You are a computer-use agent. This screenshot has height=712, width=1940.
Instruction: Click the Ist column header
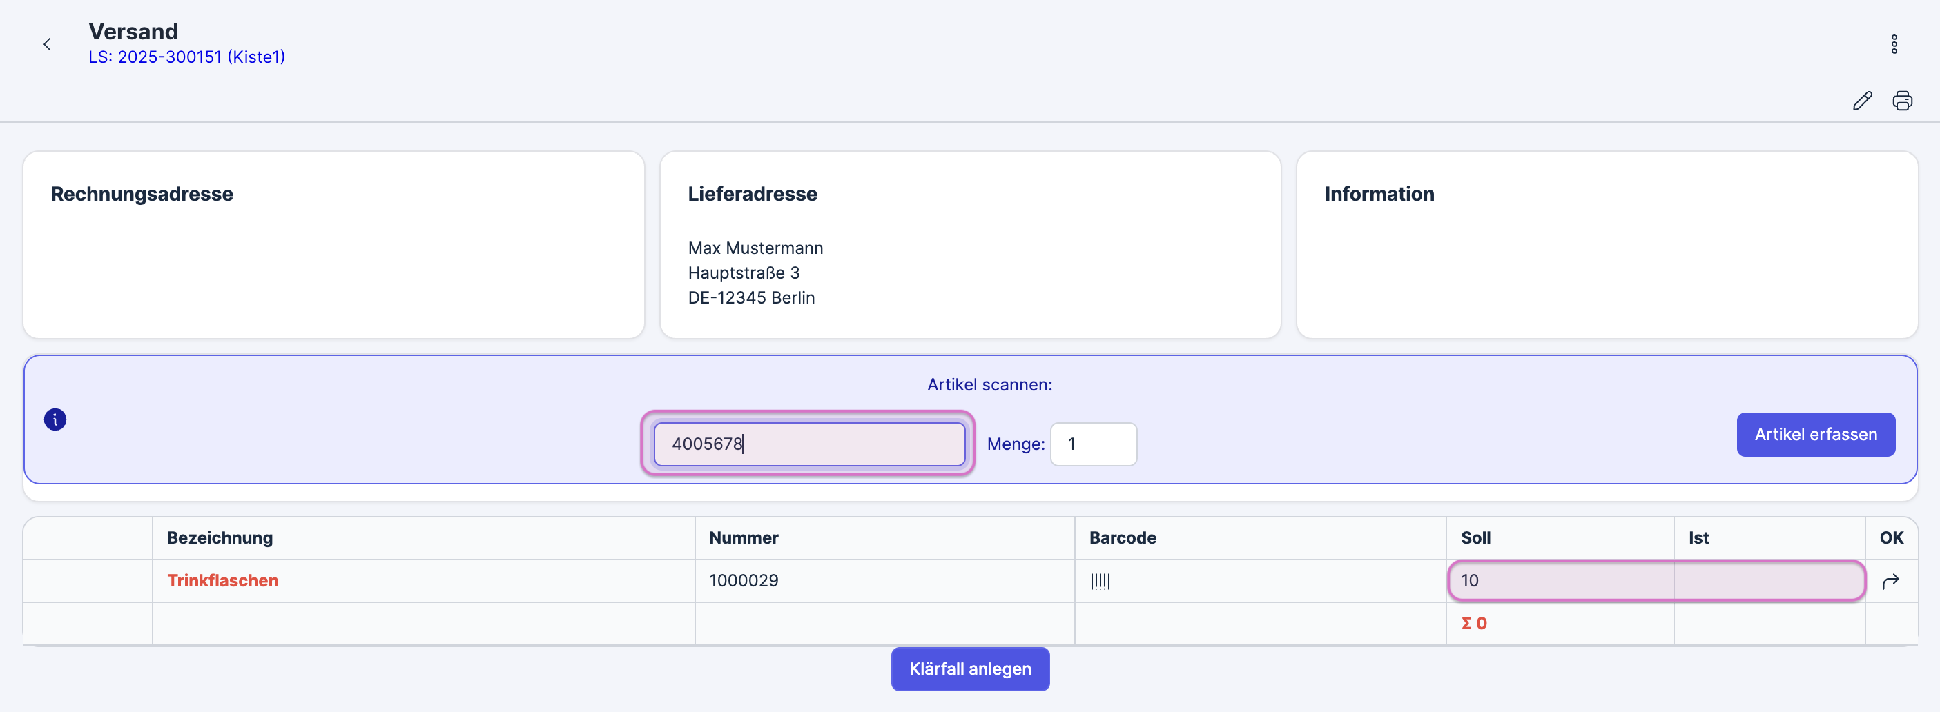click(x=1698, y=537)
